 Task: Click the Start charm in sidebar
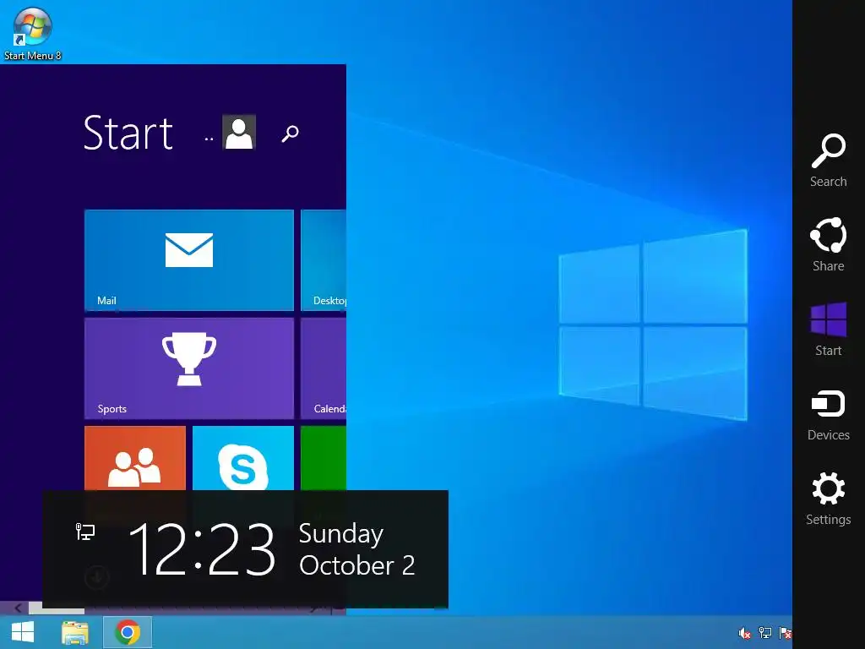pyautogui.click(x=828, y=329)
